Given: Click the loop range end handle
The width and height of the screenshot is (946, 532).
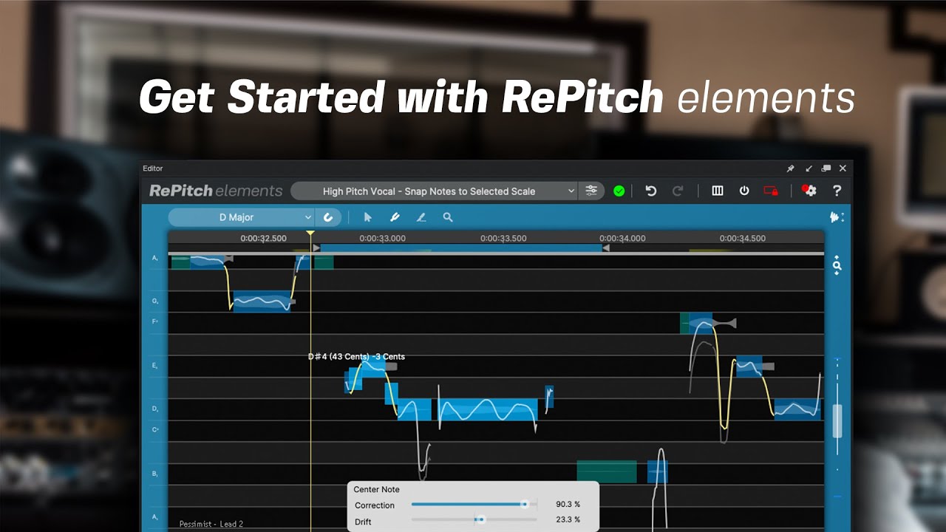Looking at the screenshot, I should (x=606, y=248).
